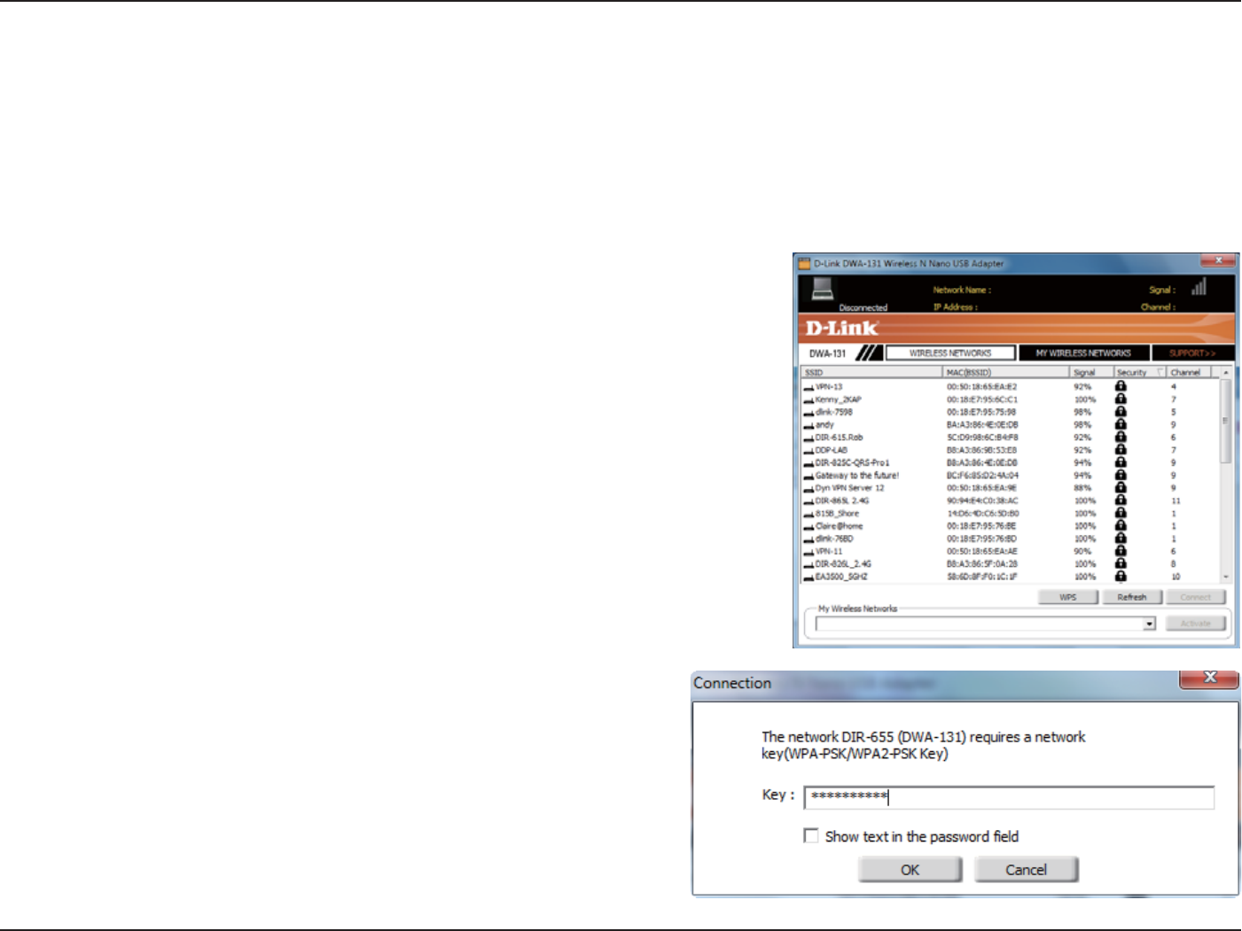Image resolution: width=1242 pixels, height=931 pixels.
Task: Click the security lock icon for andy
Action: [1121, 424]
